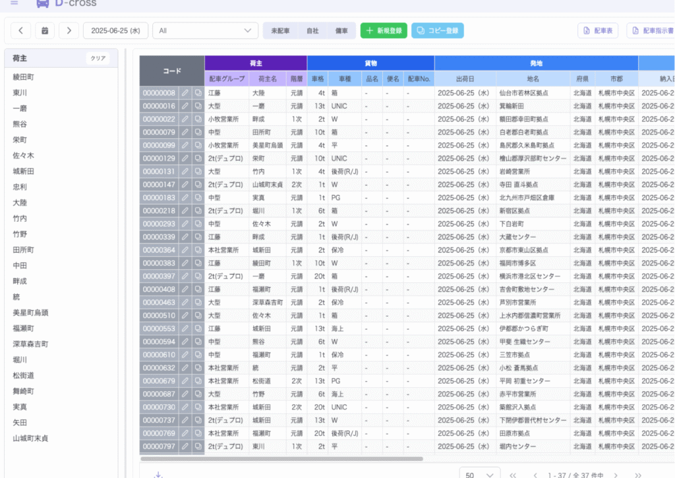Click copy icon for row 00000632
Screen dimensions: 675x478
coord(198,368)
